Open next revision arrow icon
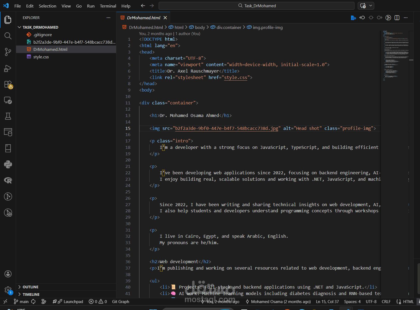The width and height of the screenshot is (420, 310). click(380, 18)
